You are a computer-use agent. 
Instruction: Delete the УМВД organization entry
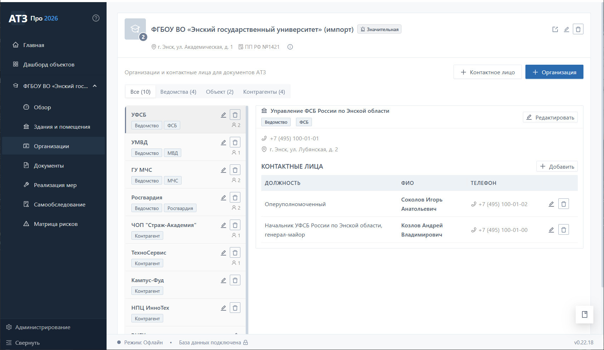pyautogui.click(x=235, y=142)
